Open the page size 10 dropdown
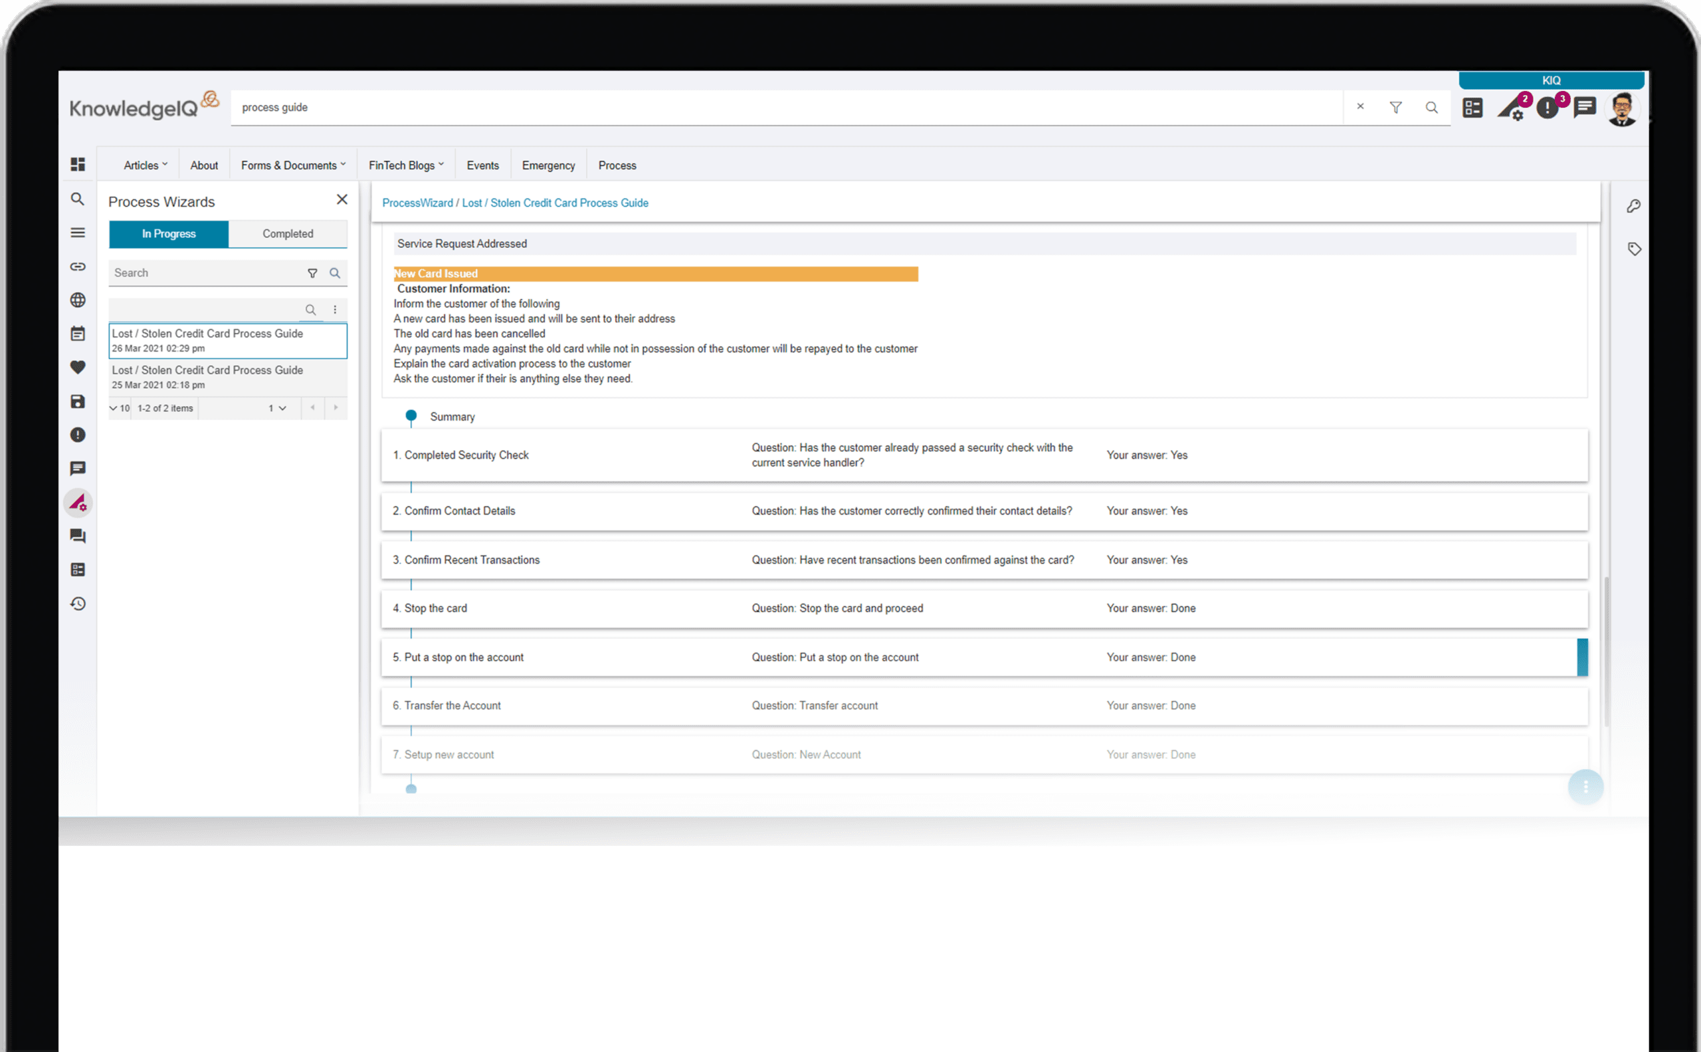Screen dimensions: 1701x1052 point(120,409)
